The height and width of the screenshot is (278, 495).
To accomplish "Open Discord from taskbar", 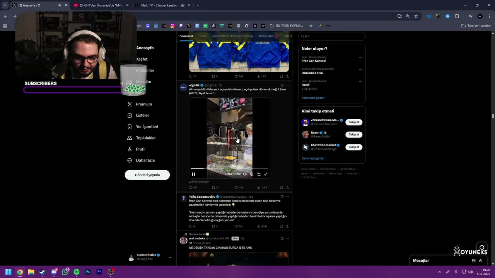I will [54, 272].
